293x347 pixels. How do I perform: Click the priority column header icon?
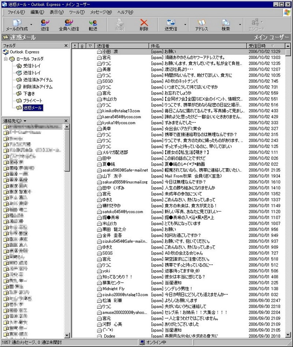coord(75,46)
